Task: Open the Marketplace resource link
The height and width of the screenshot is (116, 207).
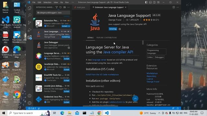Action: [x=152, y=73]
